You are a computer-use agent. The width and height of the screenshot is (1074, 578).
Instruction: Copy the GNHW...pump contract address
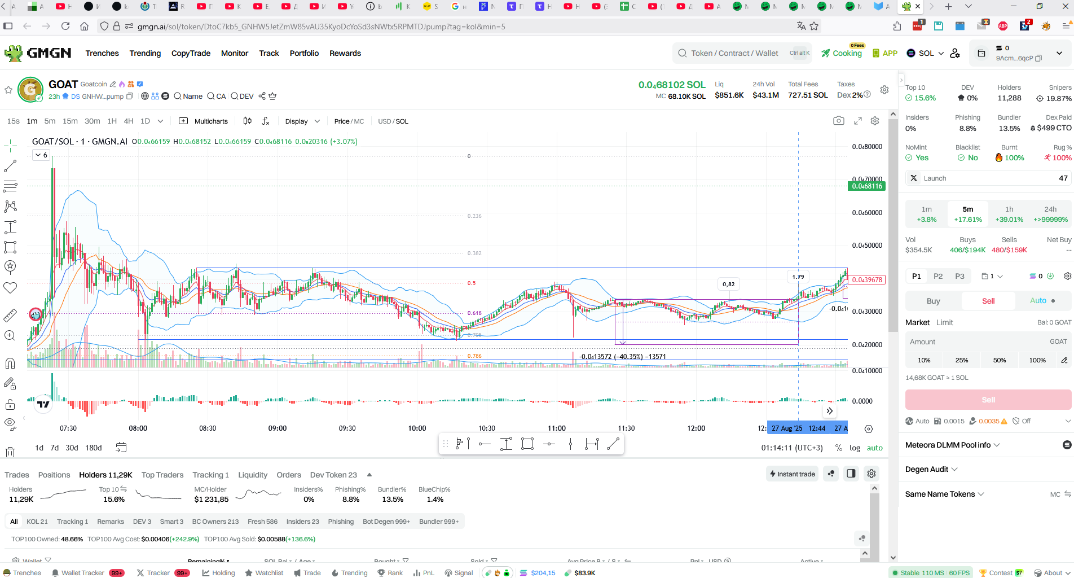[x=130, y=97]
